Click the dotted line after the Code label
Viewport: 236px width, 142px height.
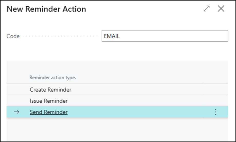click(60, 36)
